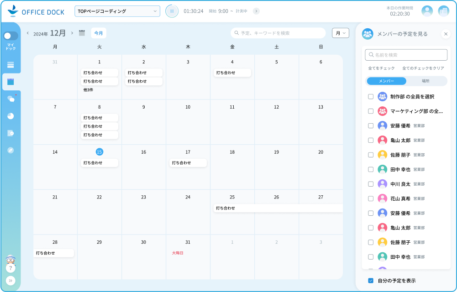457x292 pixels.
Task: Open the office building icon in header
Action: click(x=443, y=11)
